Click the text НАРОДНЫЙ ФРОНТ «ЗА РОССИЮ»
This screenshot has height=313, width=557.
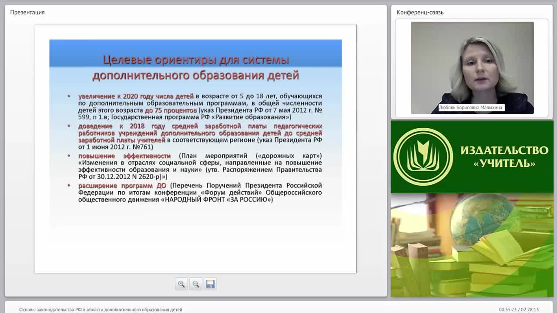[x=218, y=200]
